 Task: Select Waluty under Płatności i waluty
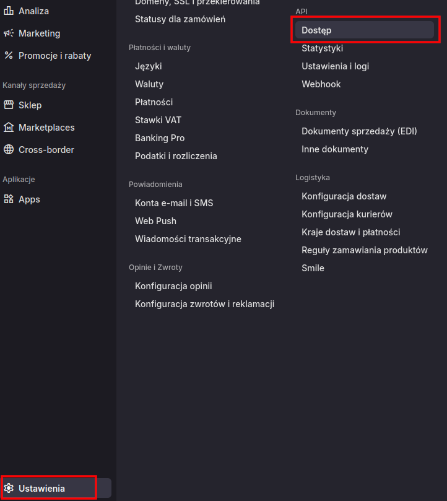[x=149, y=84]
